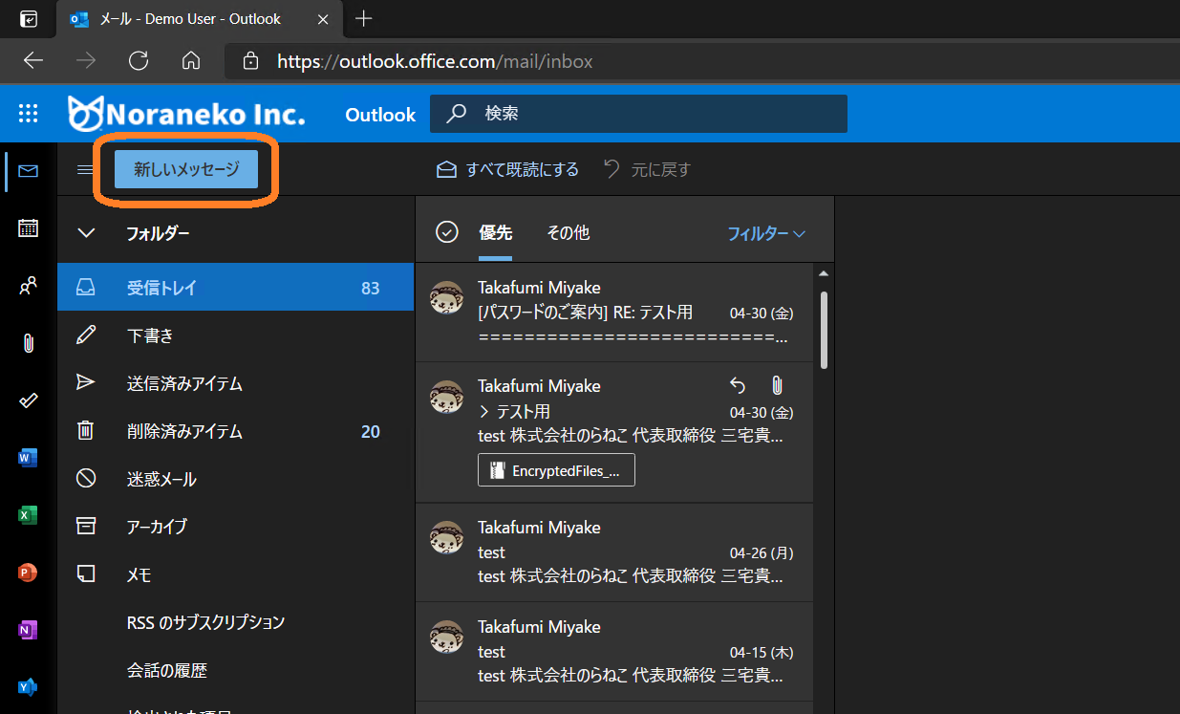Open the 下書き folder
This screenshot has width=1180, height=714.
click(235, 335)
